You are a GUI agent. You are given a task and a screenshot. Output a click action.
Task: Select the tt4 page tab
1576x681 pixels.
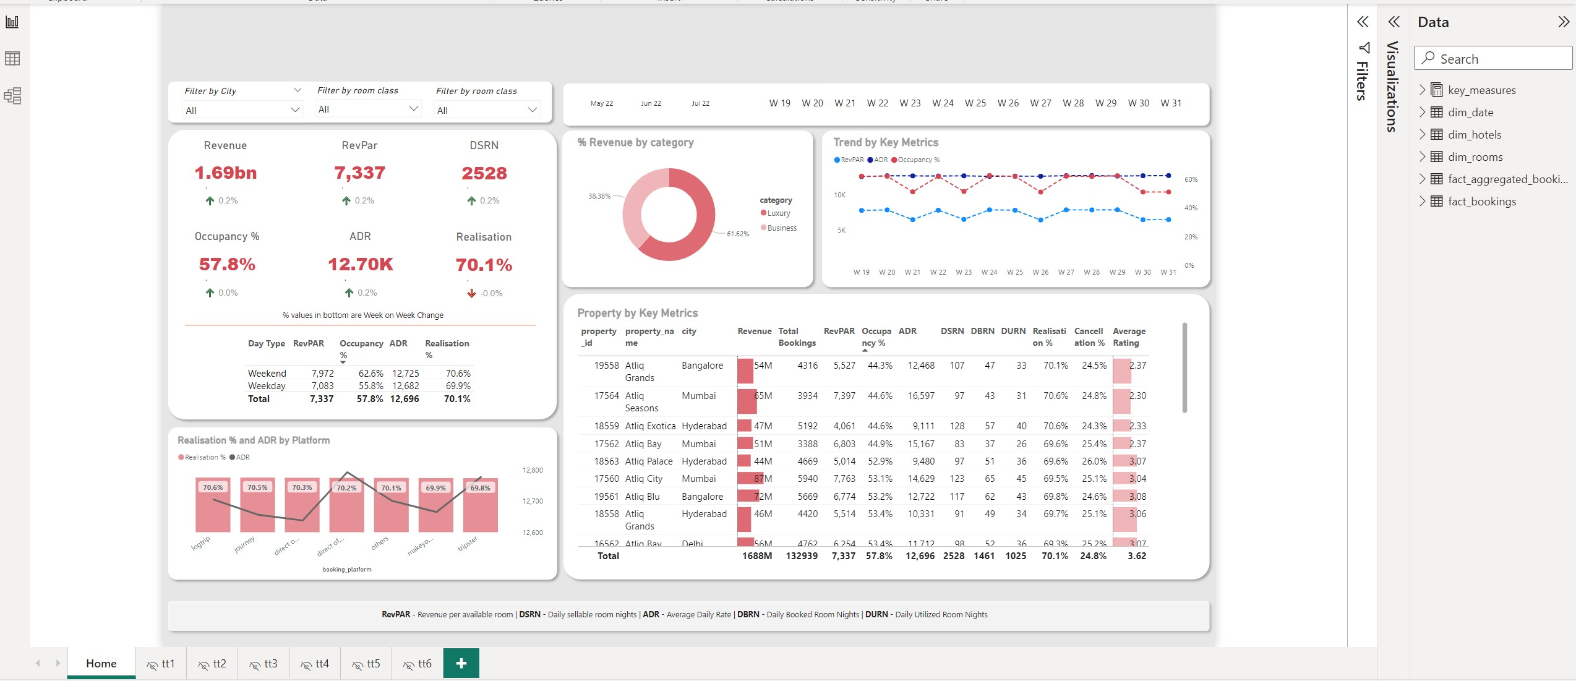coord(322,663)
